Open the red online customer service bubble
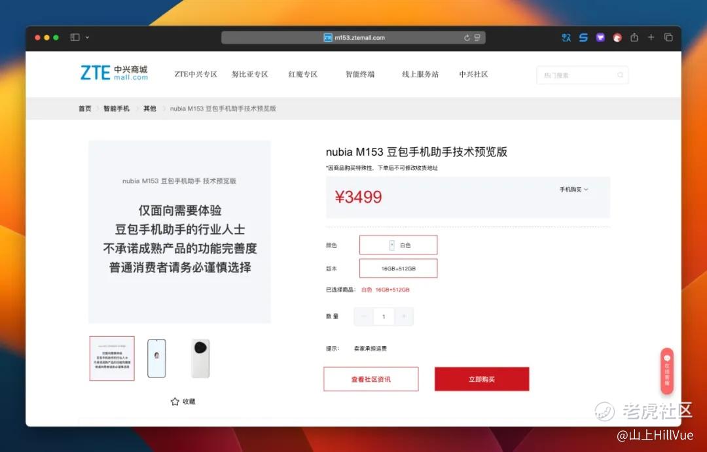This screenshot has height=452, width=707. 667,371
